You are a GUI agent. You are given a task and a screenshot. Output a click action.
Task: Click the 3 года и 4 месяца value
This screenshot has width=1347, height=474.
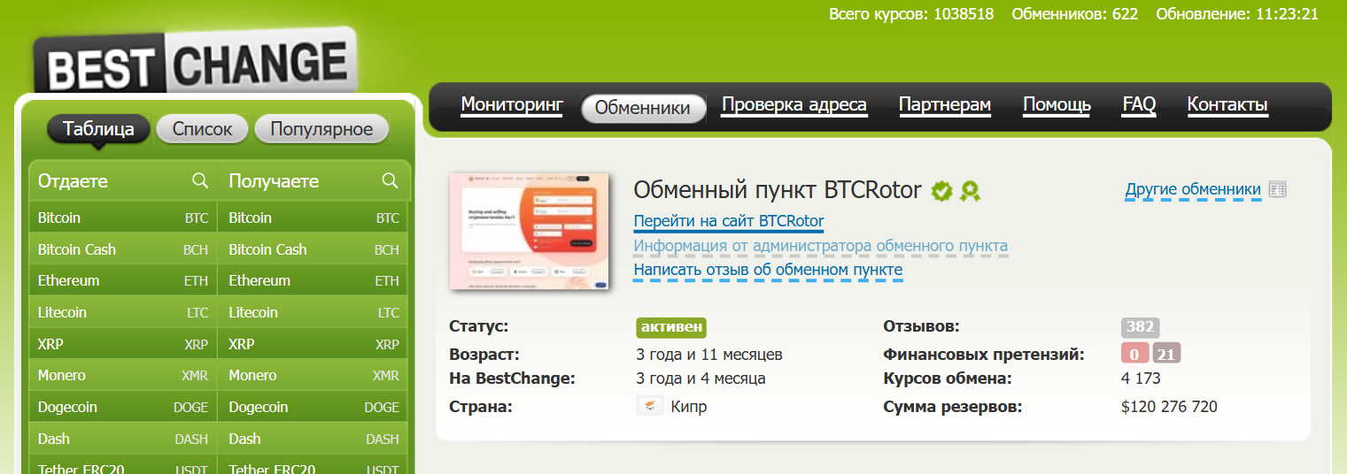click(x=701, y=378)
